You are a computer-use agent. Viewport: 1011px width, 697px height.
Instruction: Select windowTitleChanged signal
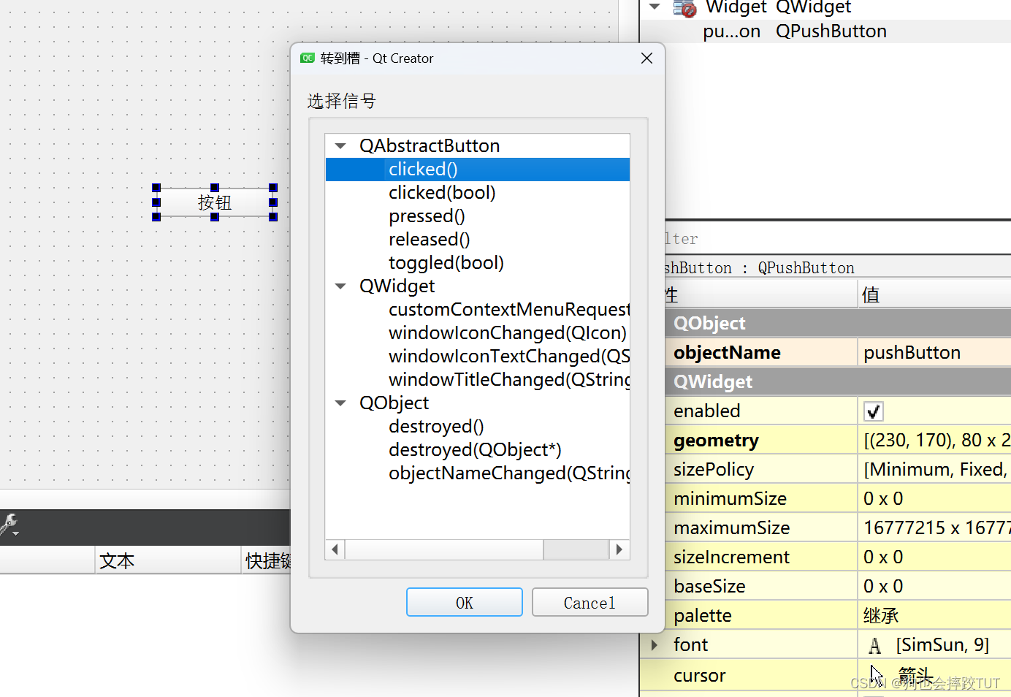[x=509, y=380]
